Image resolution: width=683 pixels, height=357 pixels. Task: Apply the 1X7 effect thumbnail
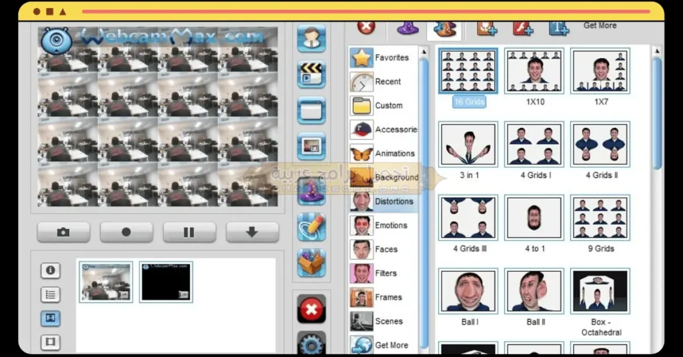coord(600,71)
